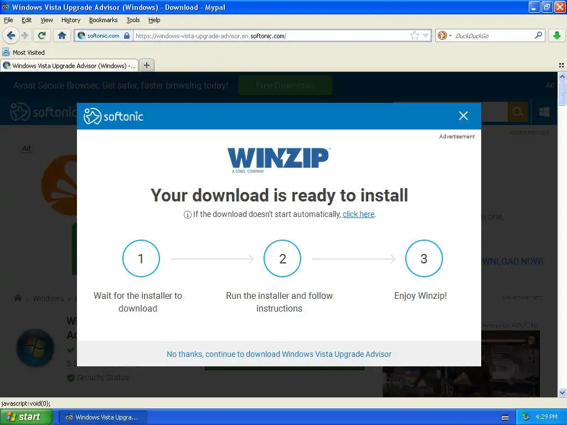This screenshot has height=425, width=567.
Task: Open the DuckDuckGo search engine selector
Action: pyautogui.click(x=445, y=35)
